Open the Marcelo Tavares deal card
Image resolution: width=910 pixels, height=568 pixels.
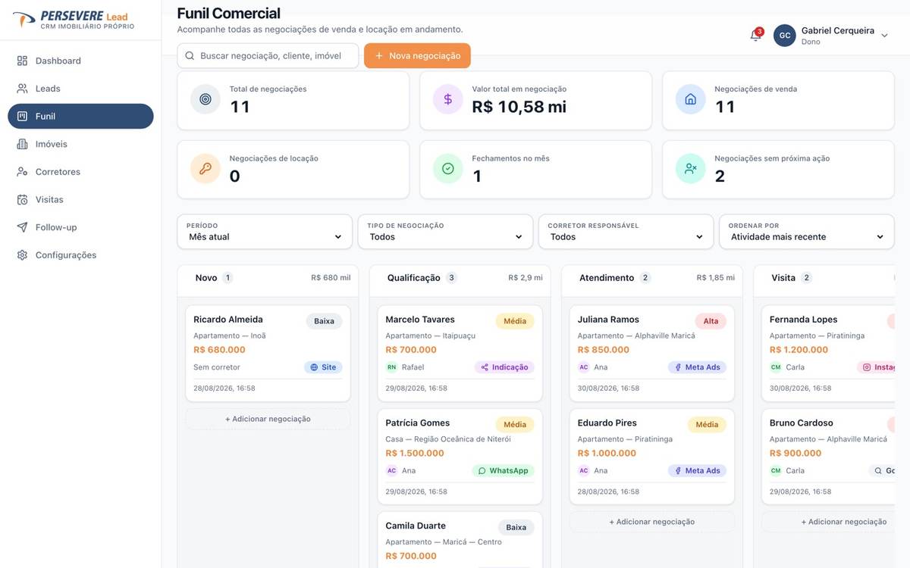point(460,353)
